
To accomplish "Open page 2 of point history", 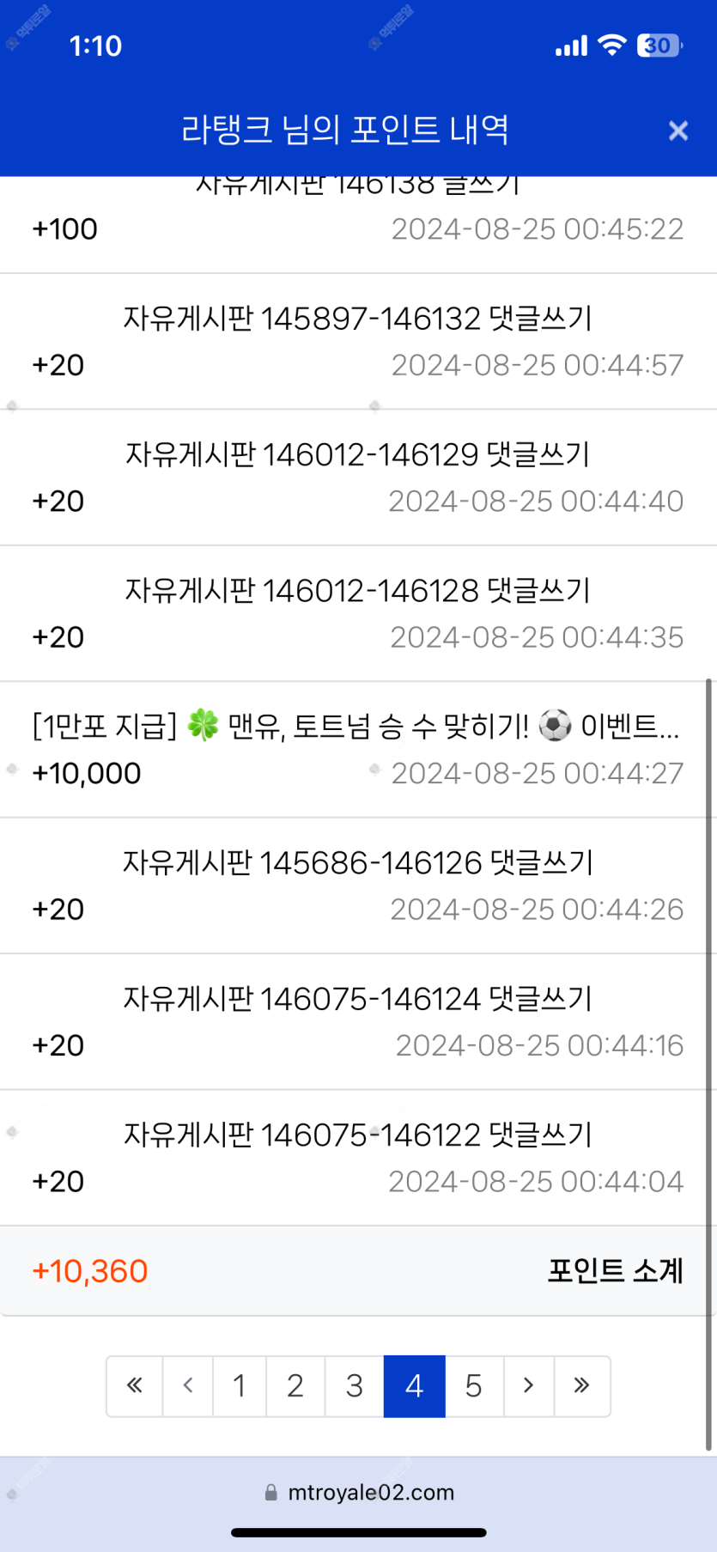I will (x=295, y=1385).
